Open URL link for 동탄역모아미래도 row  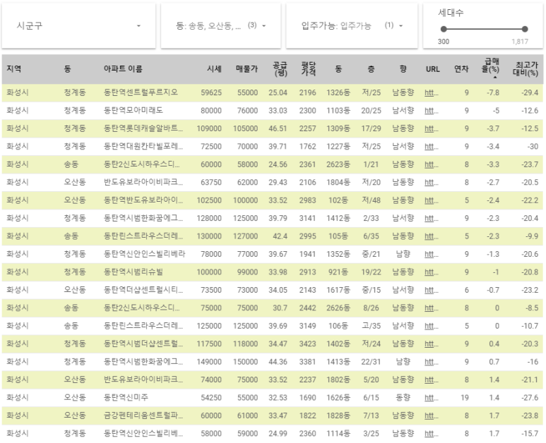(432, 111)
